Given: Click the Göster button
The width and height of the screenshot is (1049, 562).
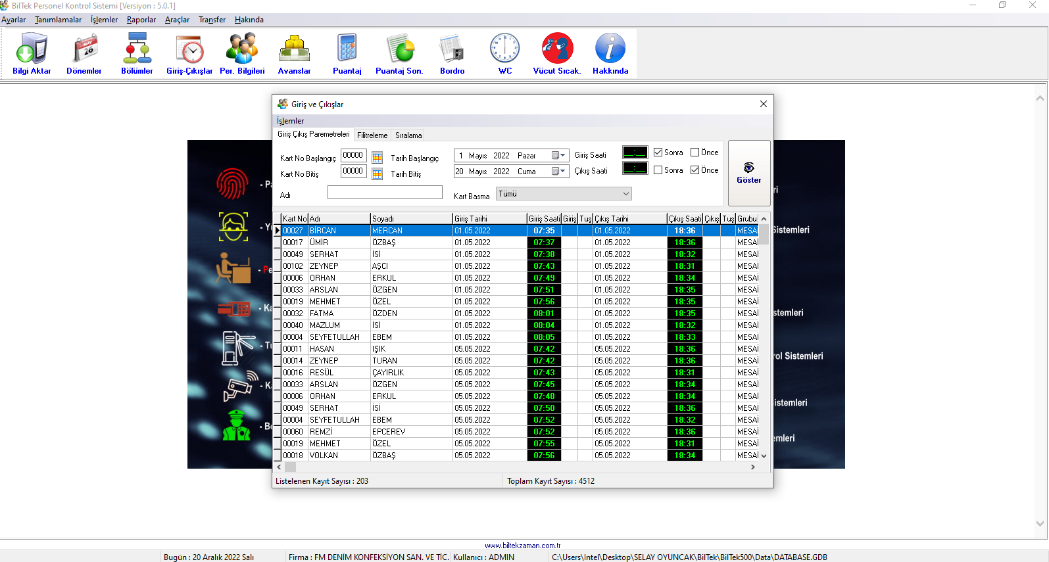Looking at the screenshot, I should [749, 173].
